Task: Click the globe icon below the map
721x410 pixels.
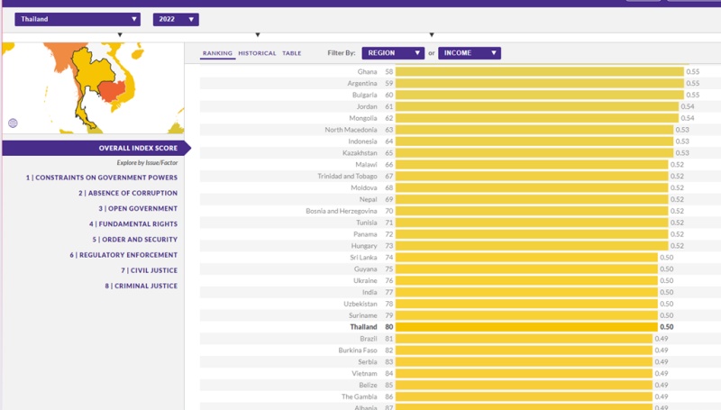Action: (x=13, y=123)
